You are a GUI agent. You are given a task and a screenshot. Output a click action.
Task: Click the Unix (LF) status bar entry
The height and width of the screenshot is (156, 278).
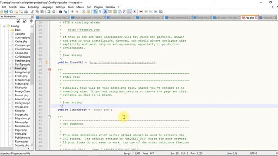tap(232, 153)
